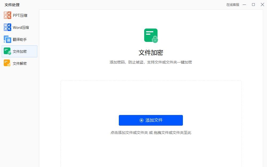Click the 添加密码防止被盗 subtitle text
Screen dimensions: 267x167
(x=151, y=62)
